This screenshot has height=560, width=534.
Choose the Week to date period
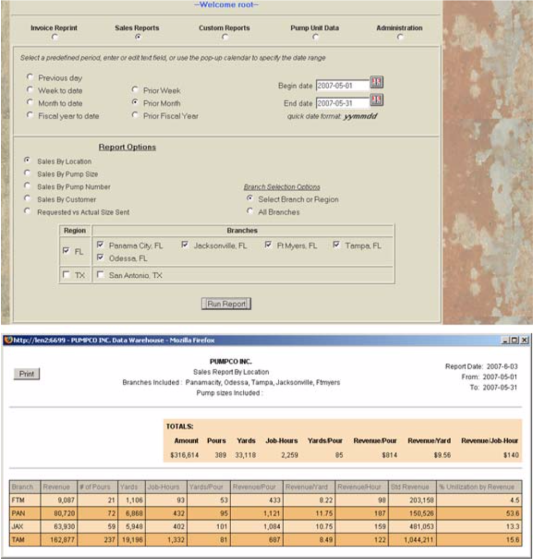[x=30, y=89]
